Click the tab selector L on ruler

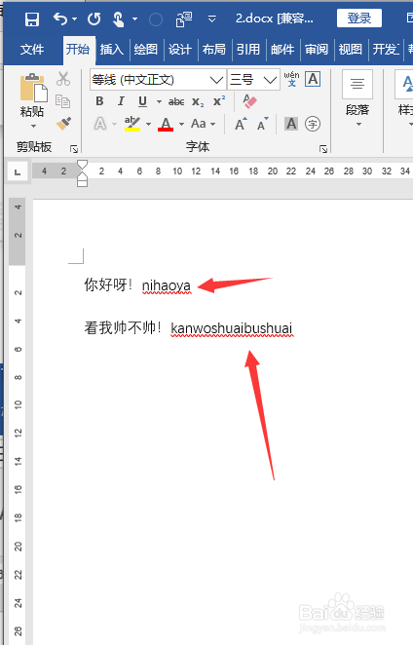18,171
